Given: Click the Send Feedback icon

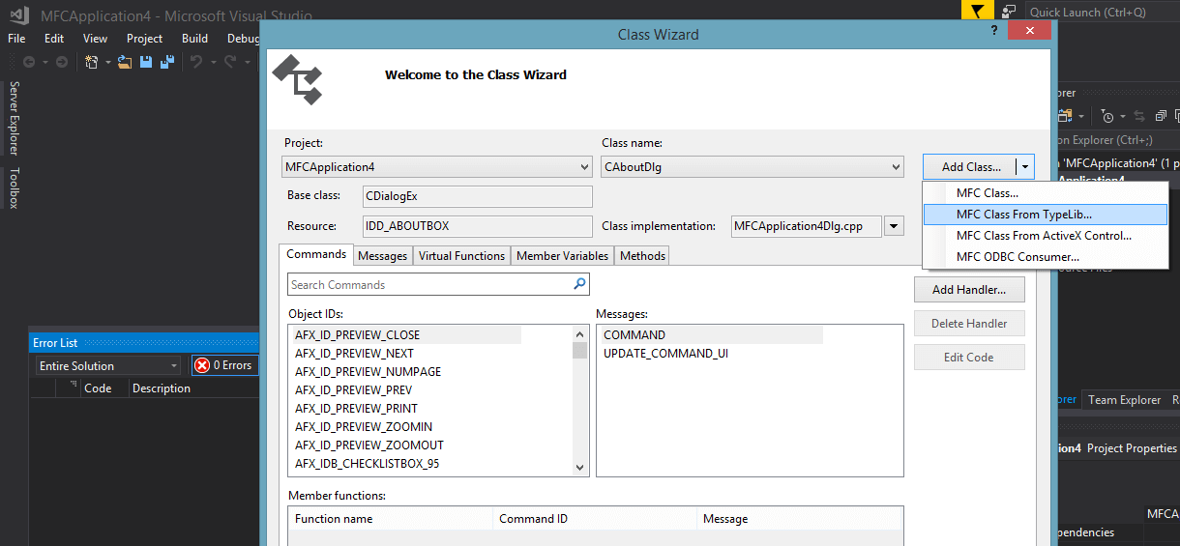Looking at the screenshot, I should tap(1009, 12).
